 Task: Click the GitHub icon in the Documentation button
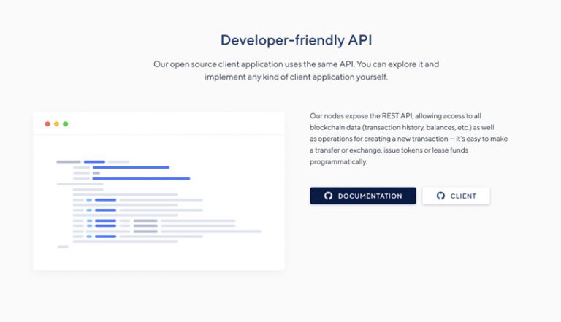328,196
